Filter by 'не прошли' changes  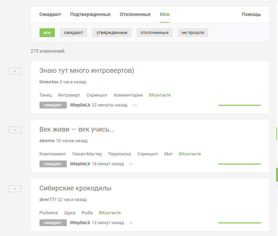coord(193,33)
